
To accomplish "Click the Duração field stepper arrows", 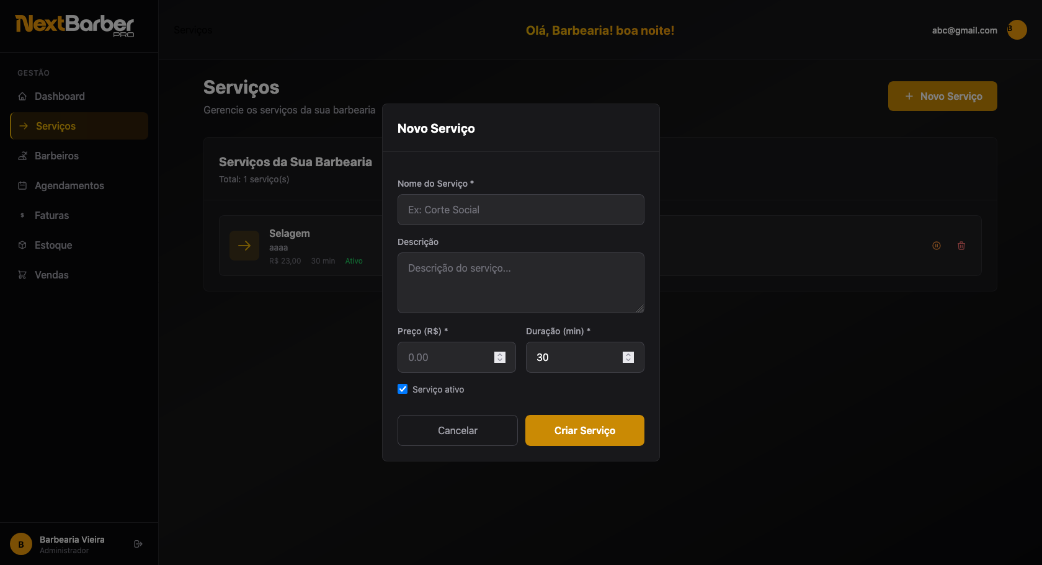I will [628, 357].
